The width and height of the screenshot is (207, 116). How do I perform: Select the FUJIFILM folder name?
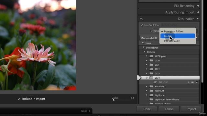[x=159, y=91]
